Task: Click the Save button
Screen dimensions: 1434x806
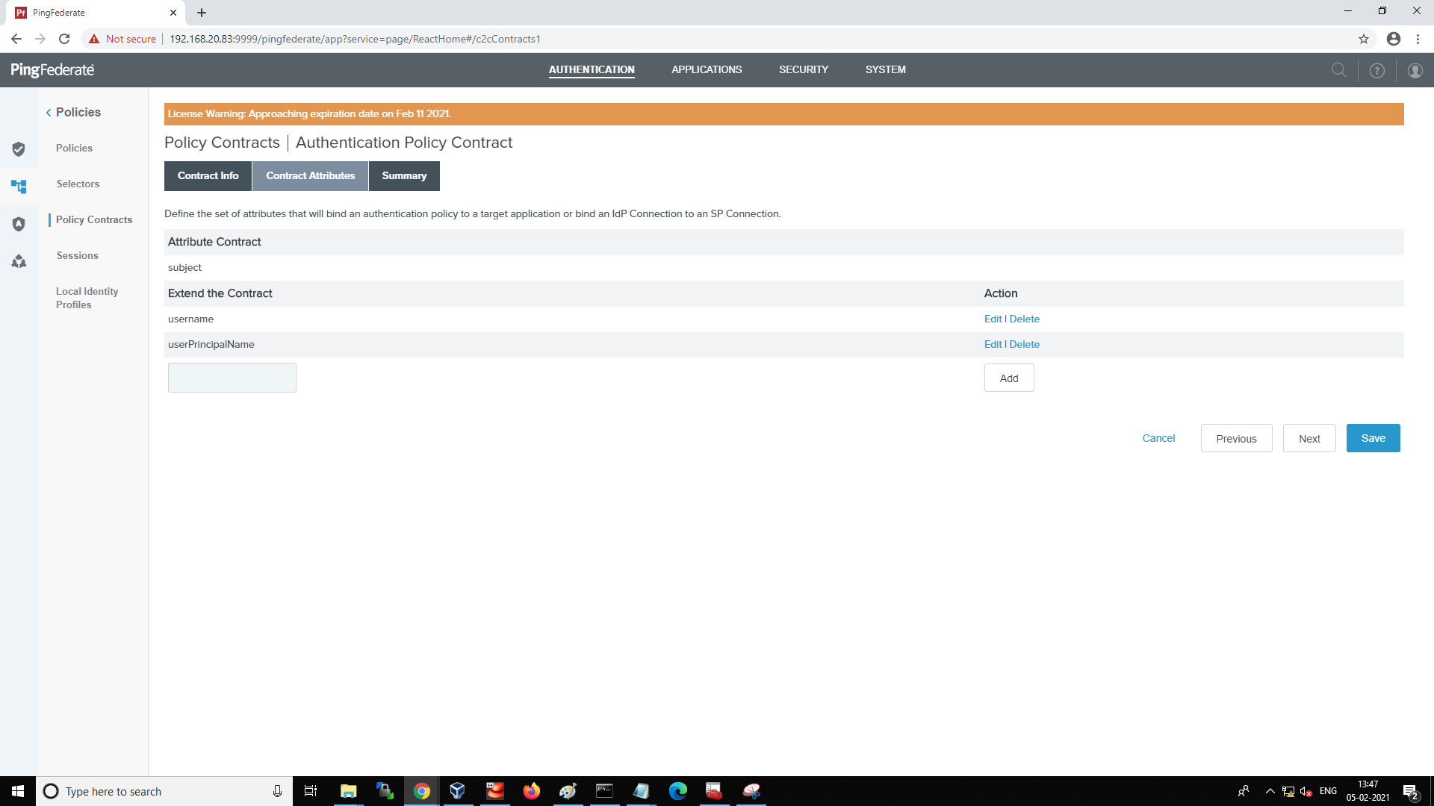Action: point(1373,438)
